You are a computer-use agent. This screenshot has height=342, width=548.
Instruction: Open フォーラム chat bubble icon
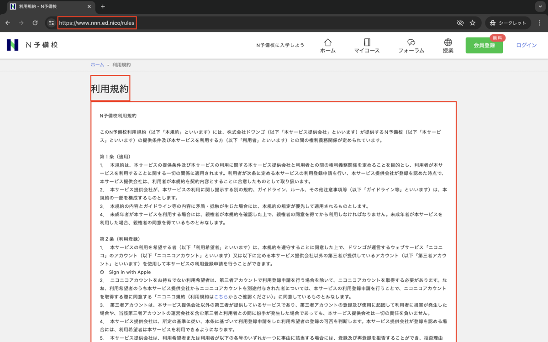point(411,46)
